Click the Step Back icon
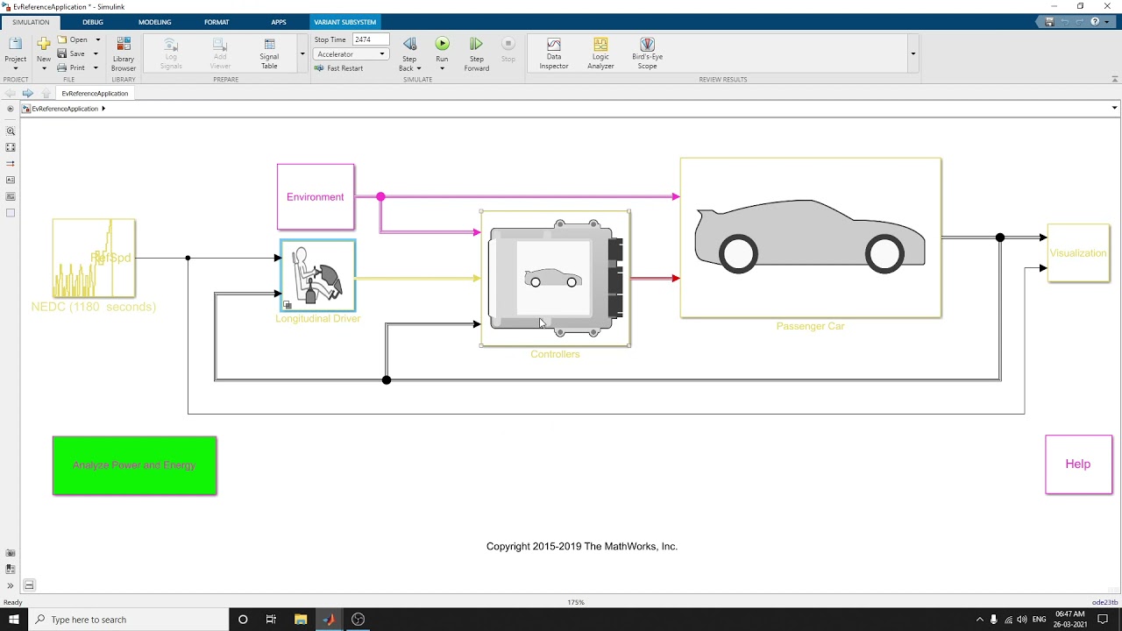Screen dimensions: 1122x631 pos(409,44)
